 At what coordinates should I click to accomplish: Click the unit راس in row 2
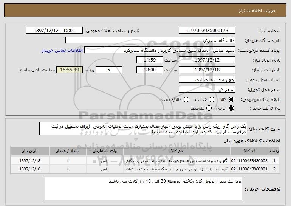pos(105,169)
